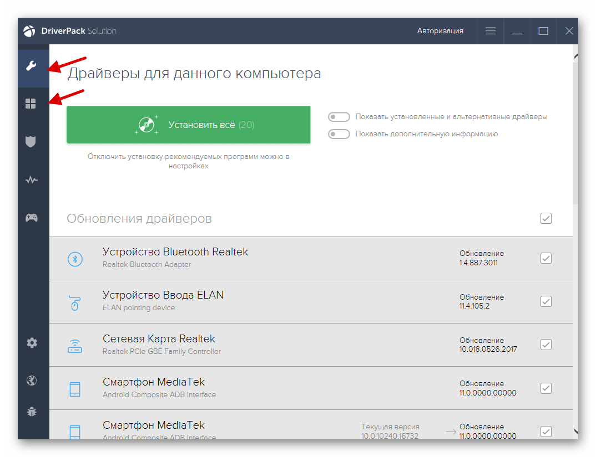This screenshot has width=596, height=457.
Task: Toggle Показать установленные и альтернативные драйверы
Action: click(x=339, y=117)
